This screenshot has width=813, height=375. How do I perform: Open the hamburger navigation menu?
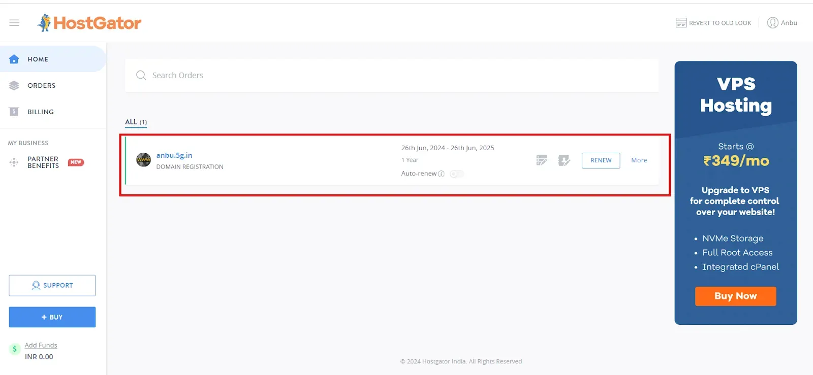pos(14,23)
